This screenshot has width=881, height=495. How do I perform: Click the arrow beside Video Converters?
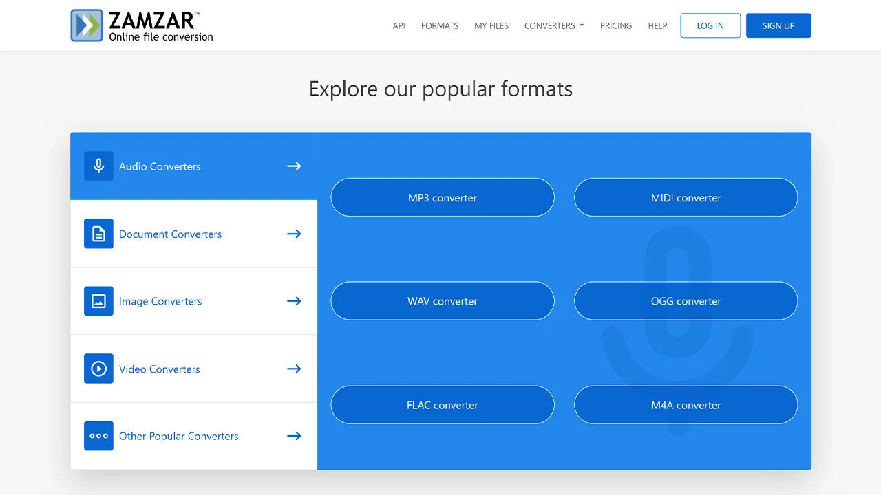coord(294,368)
